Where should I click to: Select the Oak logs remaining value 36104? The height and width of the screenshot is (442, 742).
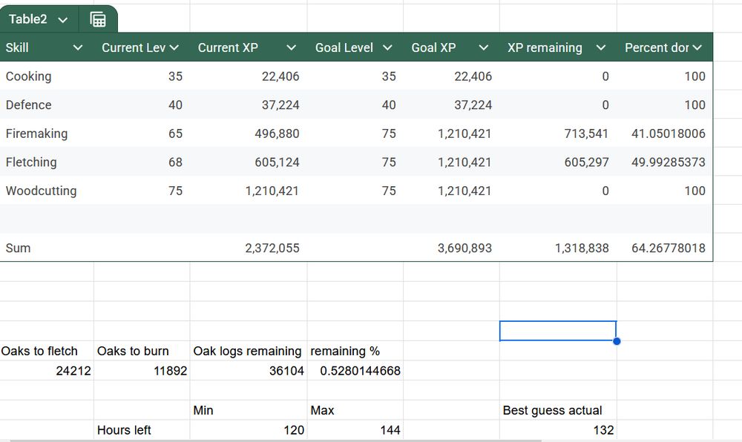point(286,371)
